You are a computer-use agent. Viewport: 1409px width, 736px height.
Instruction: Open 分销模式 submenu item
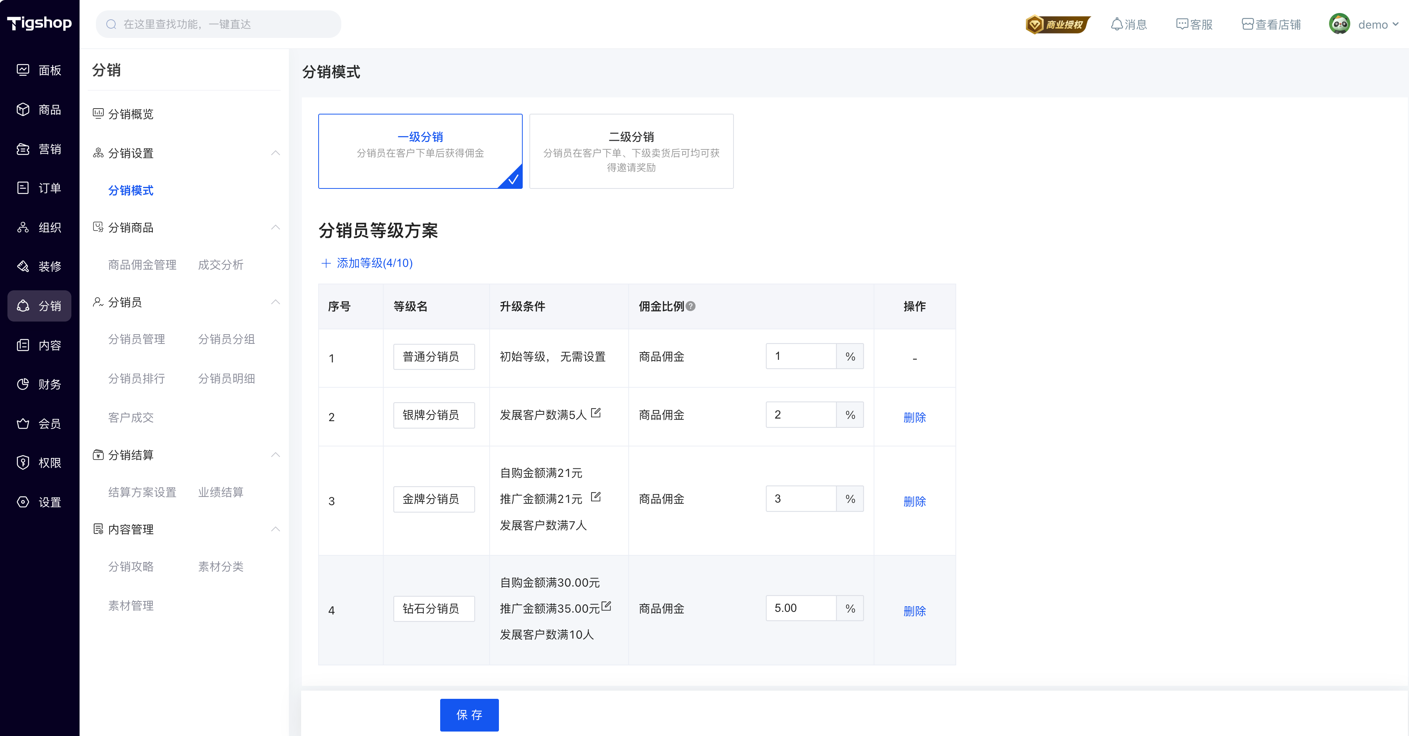pos(130,190)
